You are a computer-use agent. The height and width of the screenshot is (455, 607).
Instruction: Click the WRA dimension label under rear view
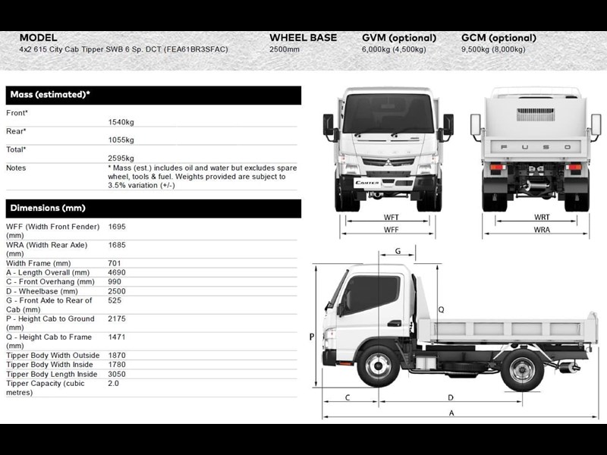(x=542, y=230)
